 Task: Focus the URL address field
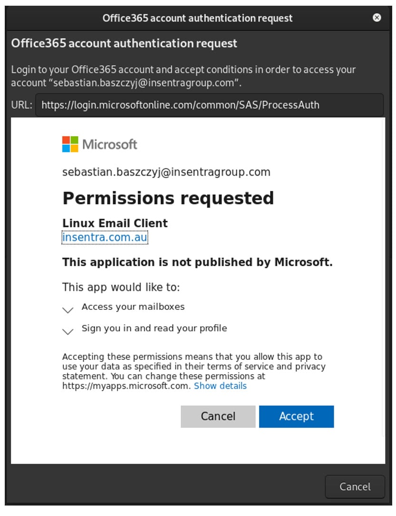tap(209, 105)
